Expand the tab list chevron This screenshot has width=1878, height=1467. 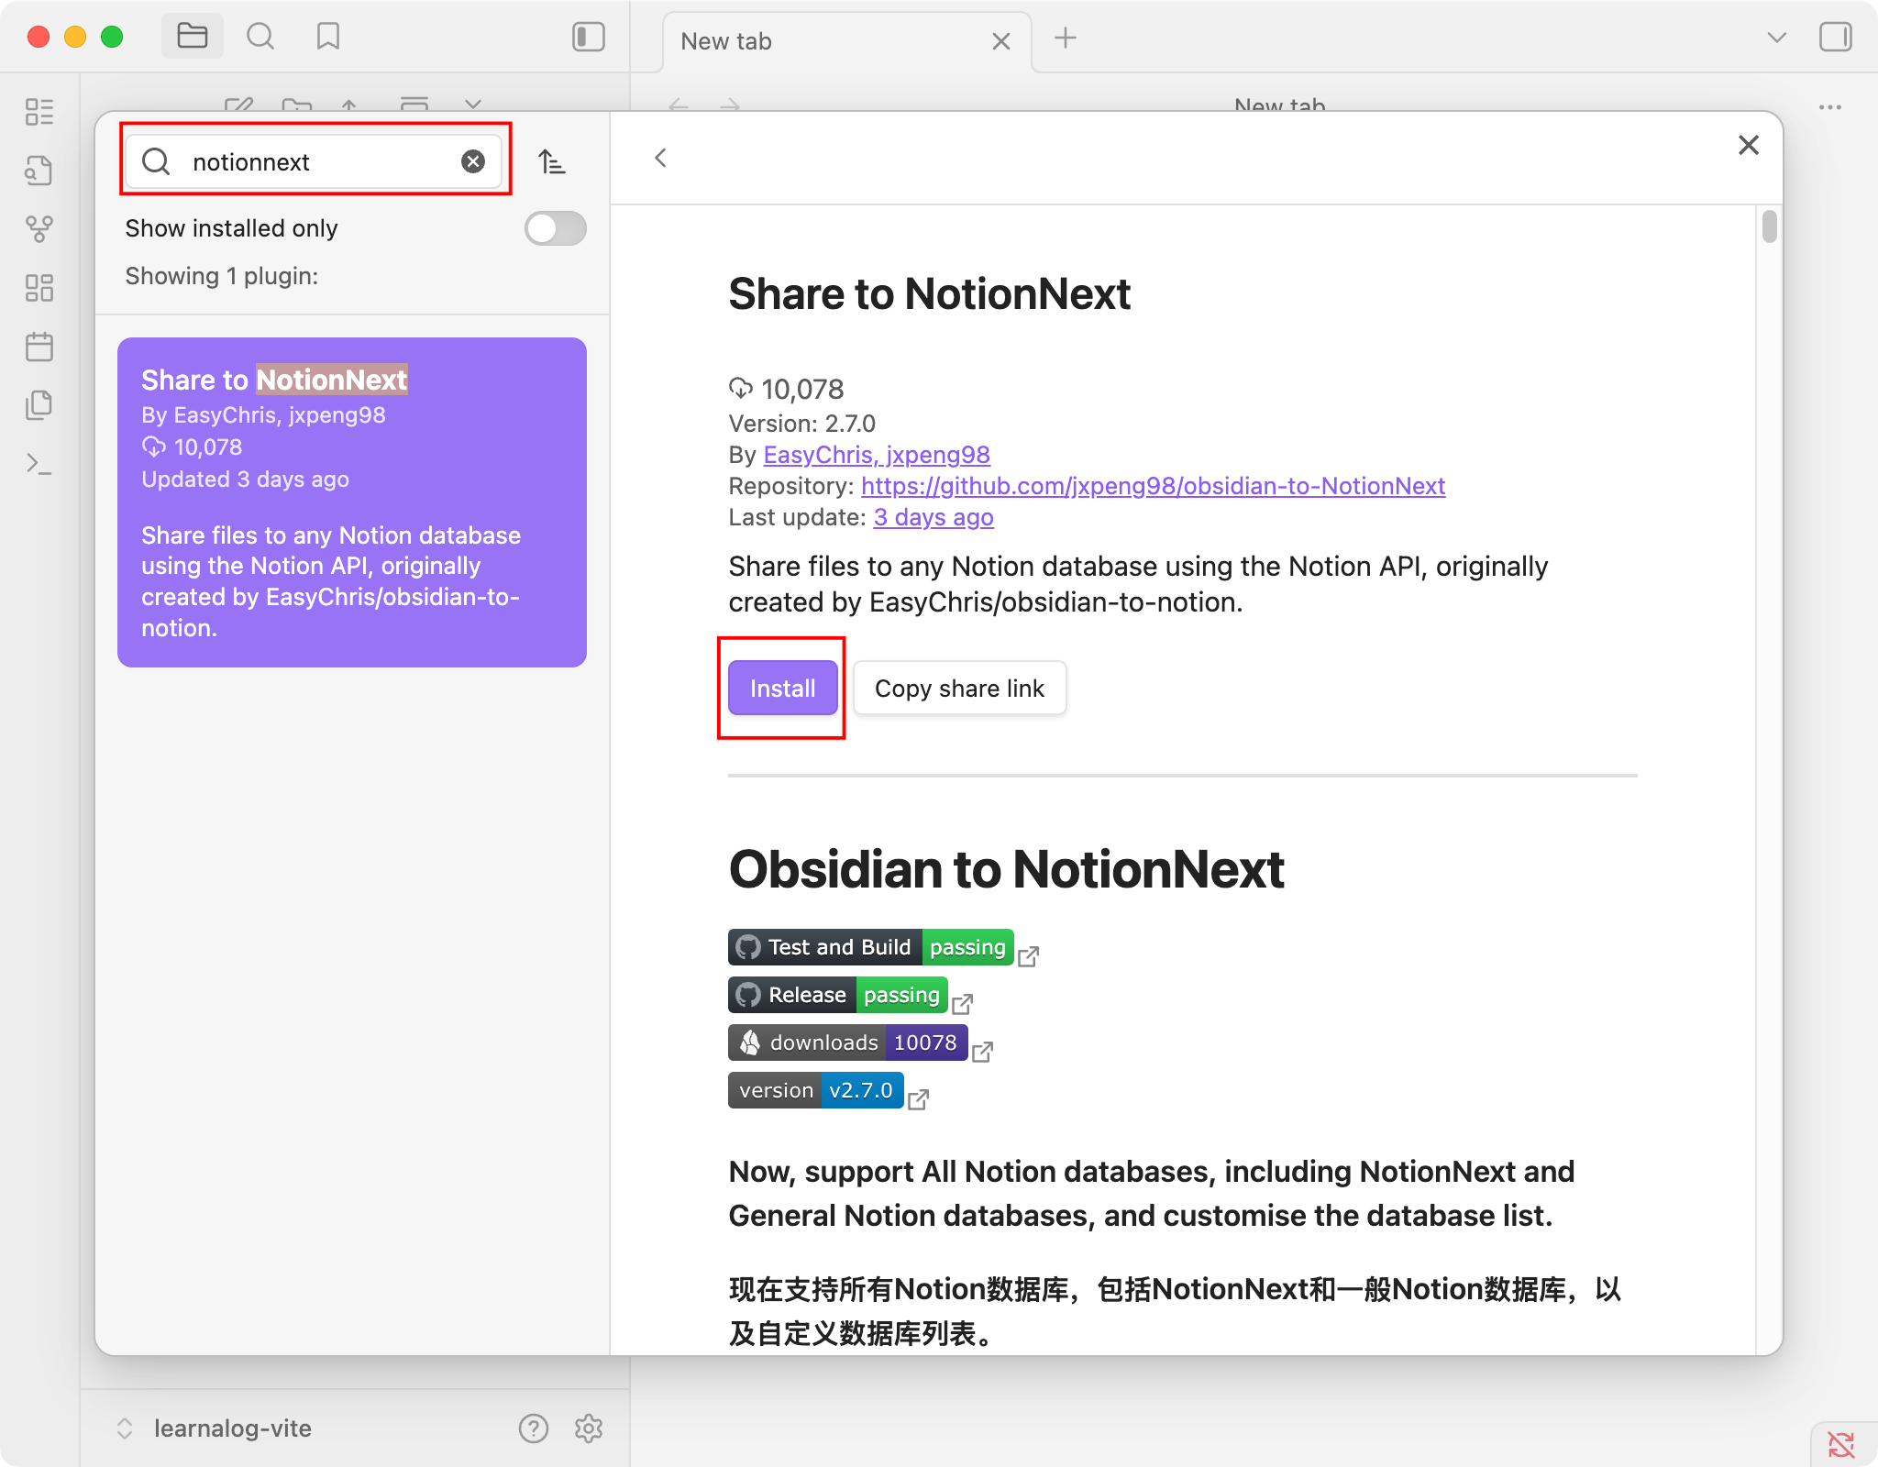pos(1776,38)
